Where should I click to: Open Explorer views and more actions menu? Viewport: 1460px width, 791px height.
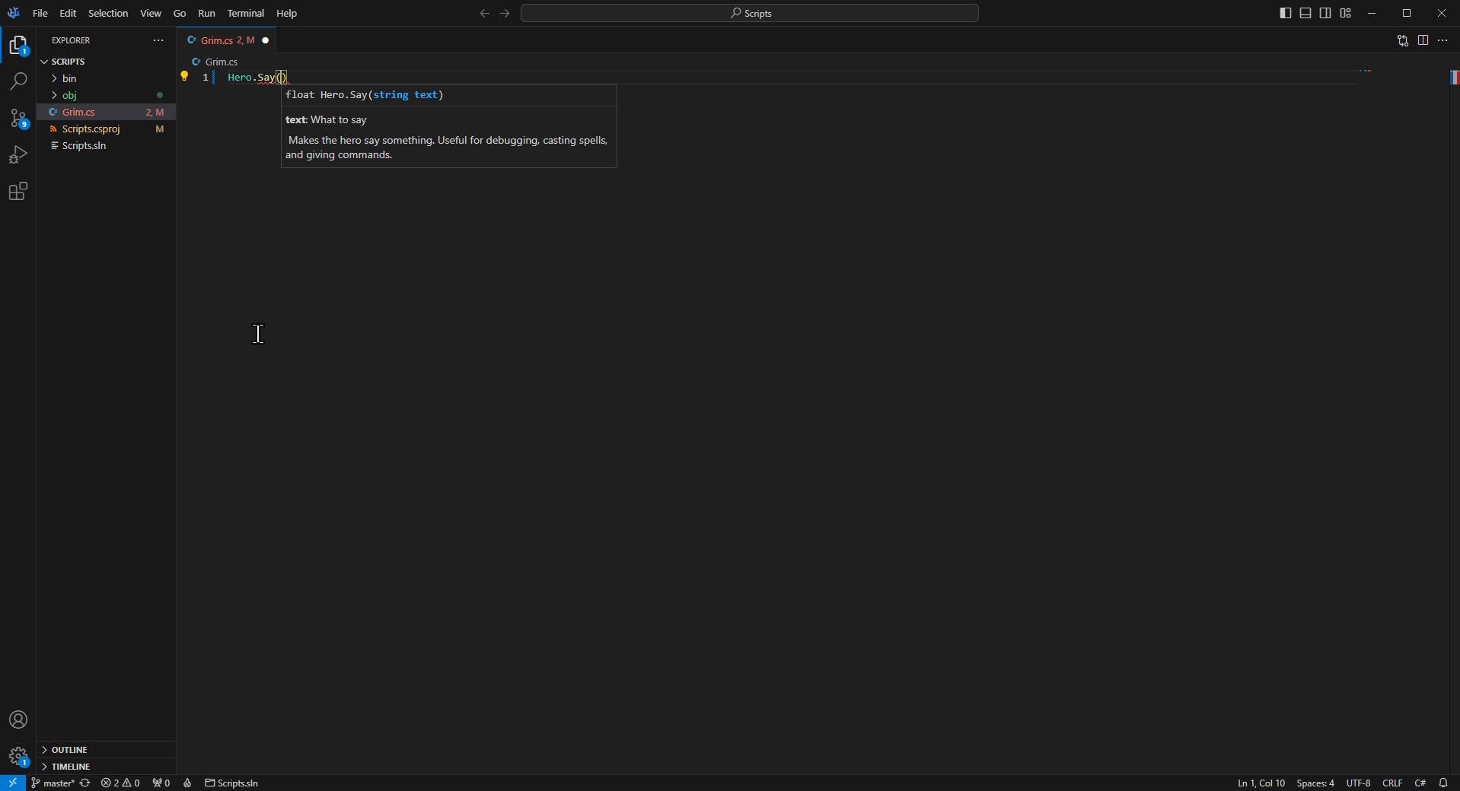[158, 40]
